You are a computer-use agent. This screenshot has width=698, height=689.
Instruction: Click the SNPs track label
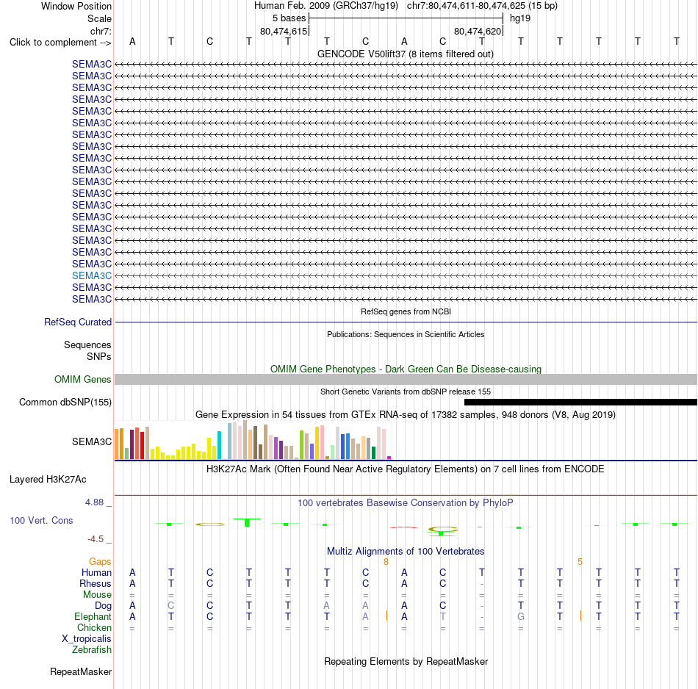coord(99,356)
